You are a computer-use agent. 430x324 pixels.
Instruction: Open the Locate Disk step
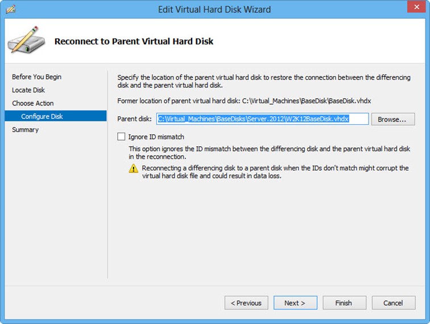(28, 90)
